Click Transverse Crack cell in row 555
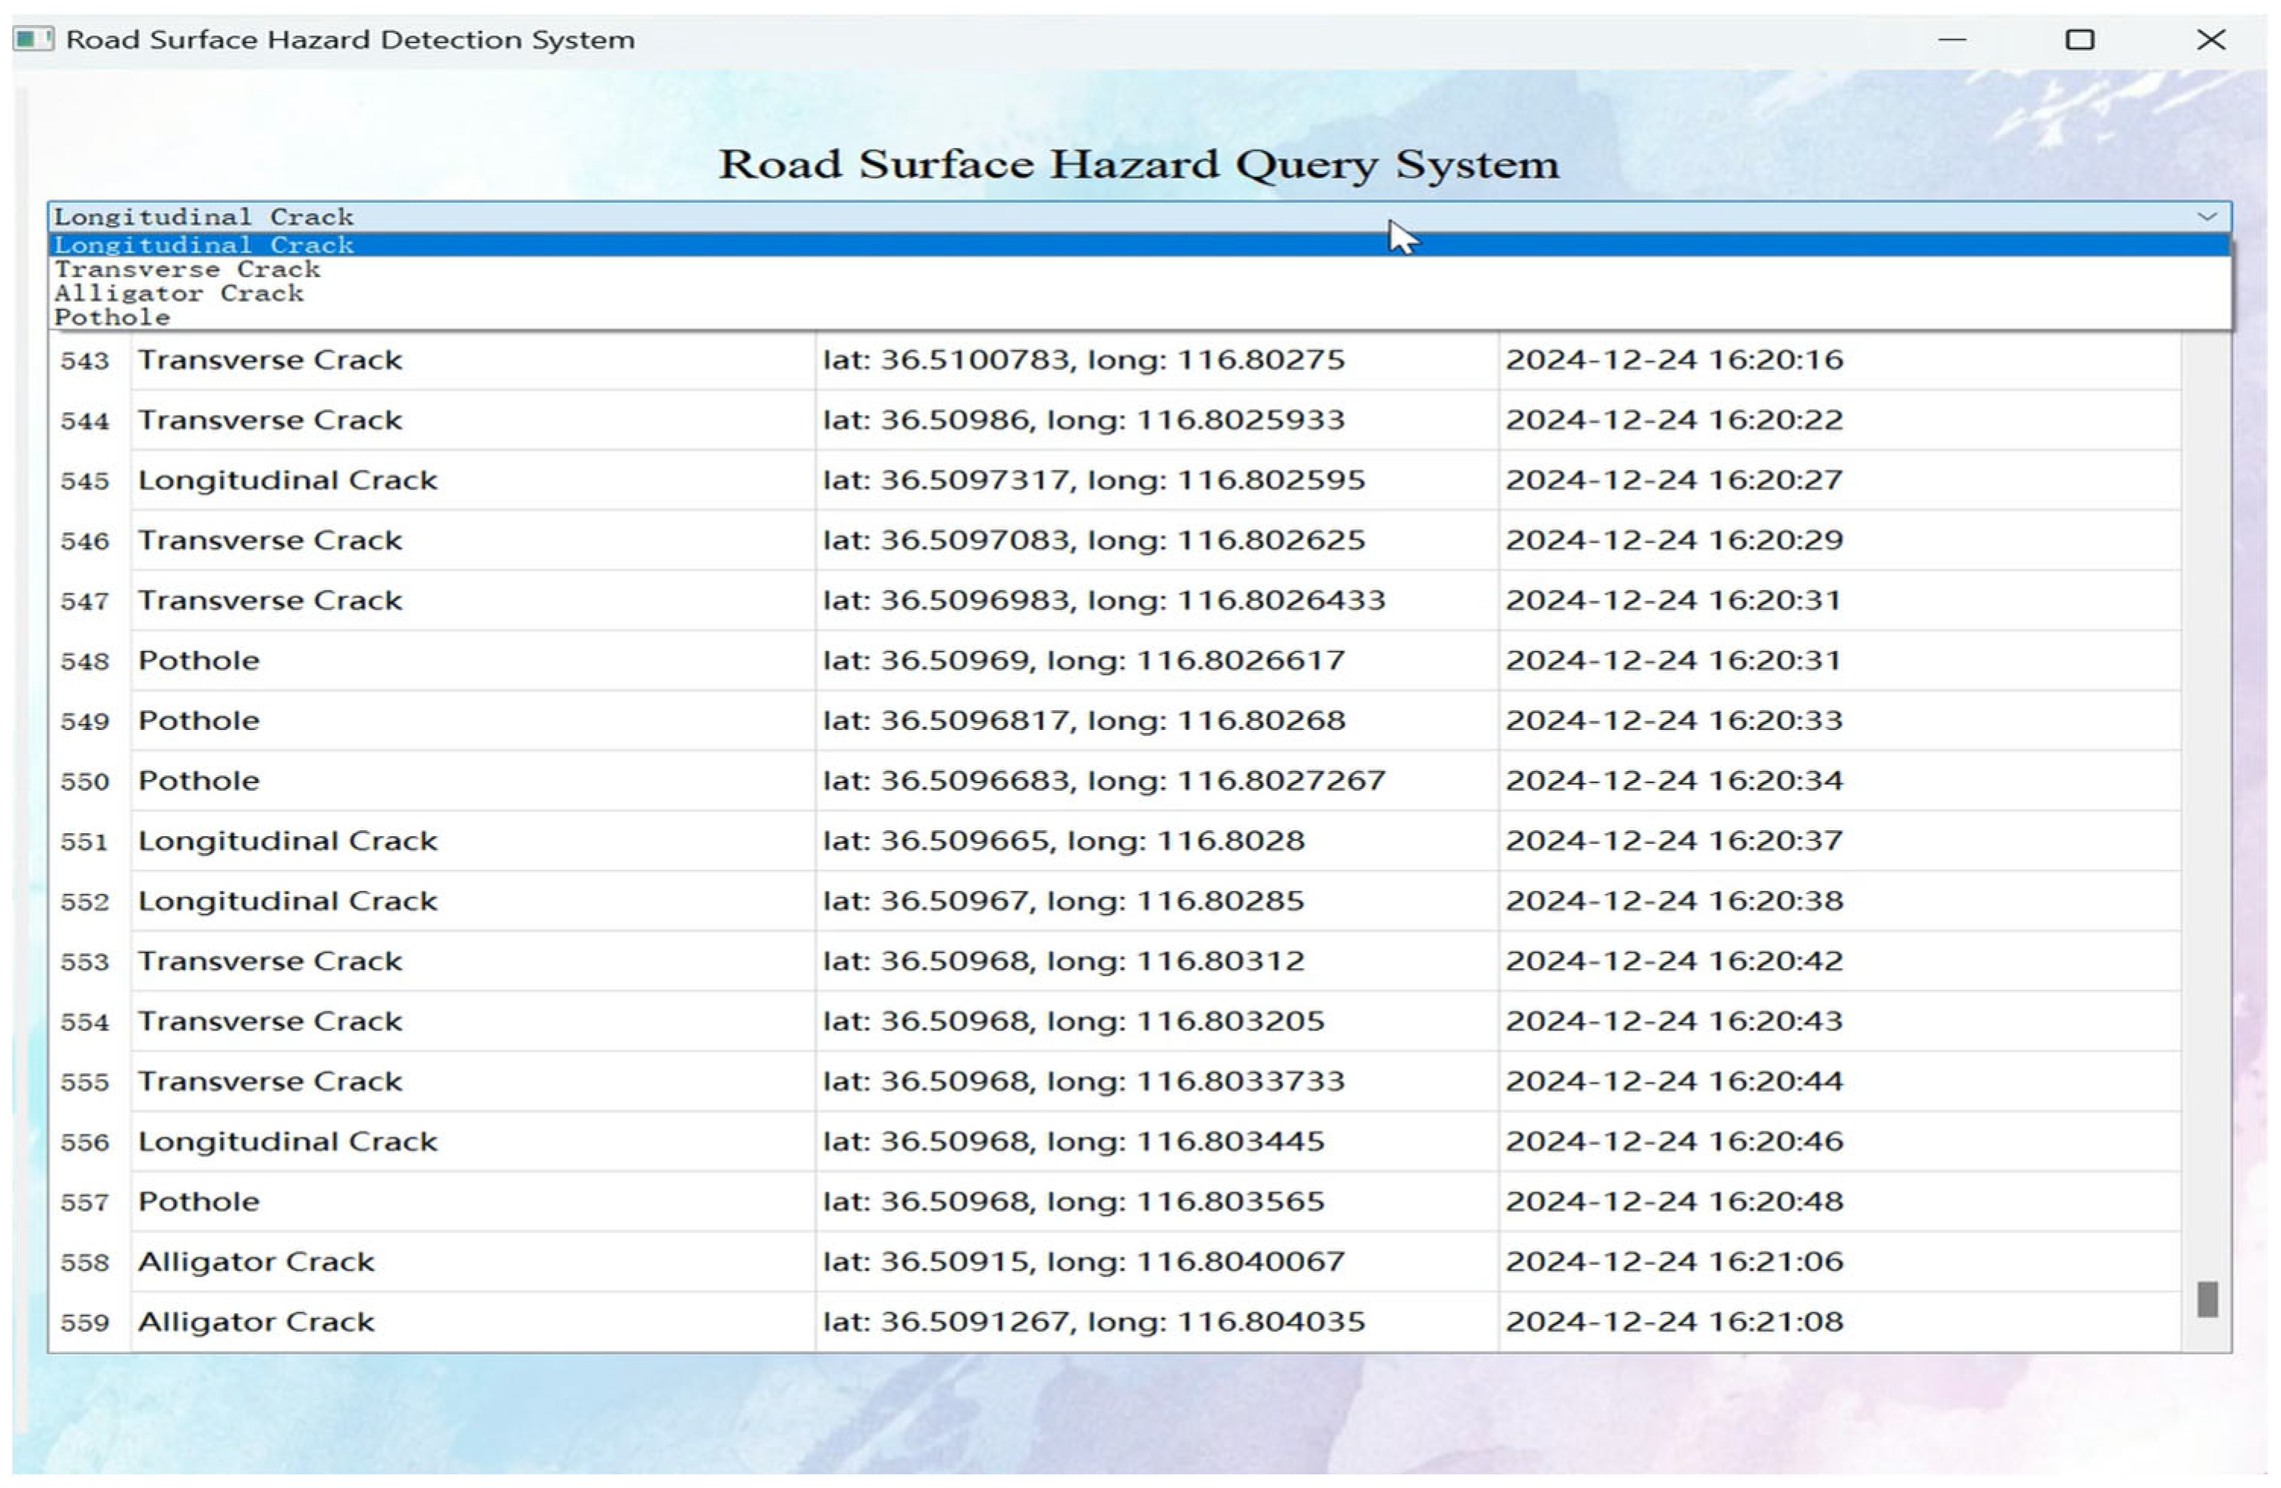This screenshot has height=1488, width=2281. (474, 1082)
